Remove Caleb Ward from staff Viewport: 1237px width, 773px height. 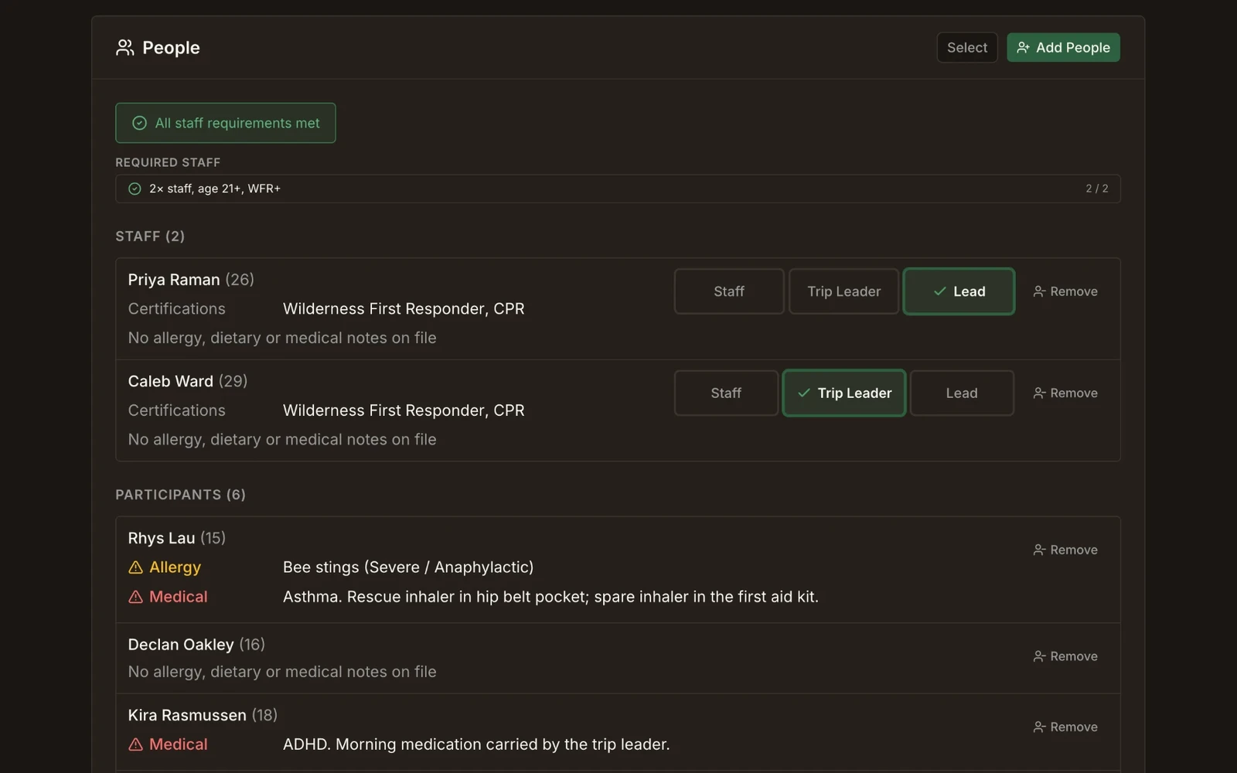[1065, 393]
